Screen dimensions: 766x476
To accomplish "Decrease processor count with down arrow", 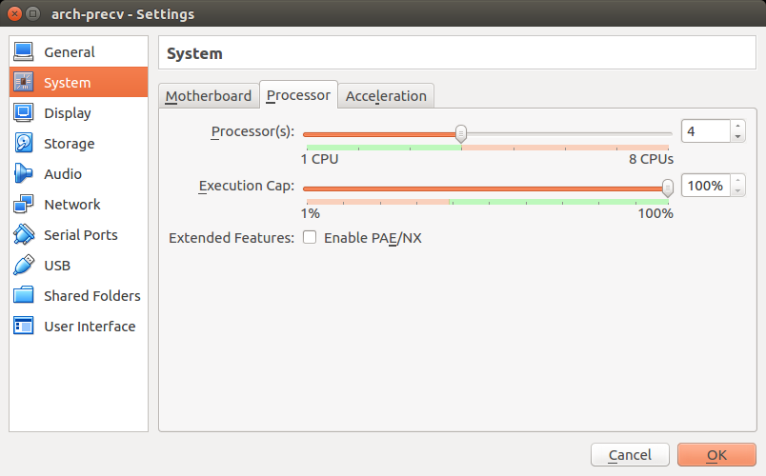I will click(737, 137).
